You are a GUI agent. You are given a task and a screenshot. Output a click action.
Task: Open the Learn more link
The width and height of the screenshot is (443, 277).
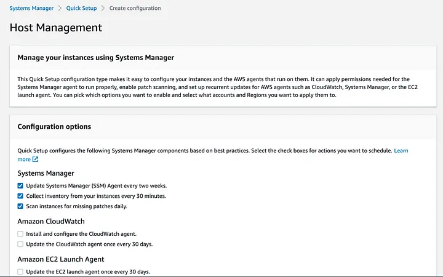[x=401, y=150]
